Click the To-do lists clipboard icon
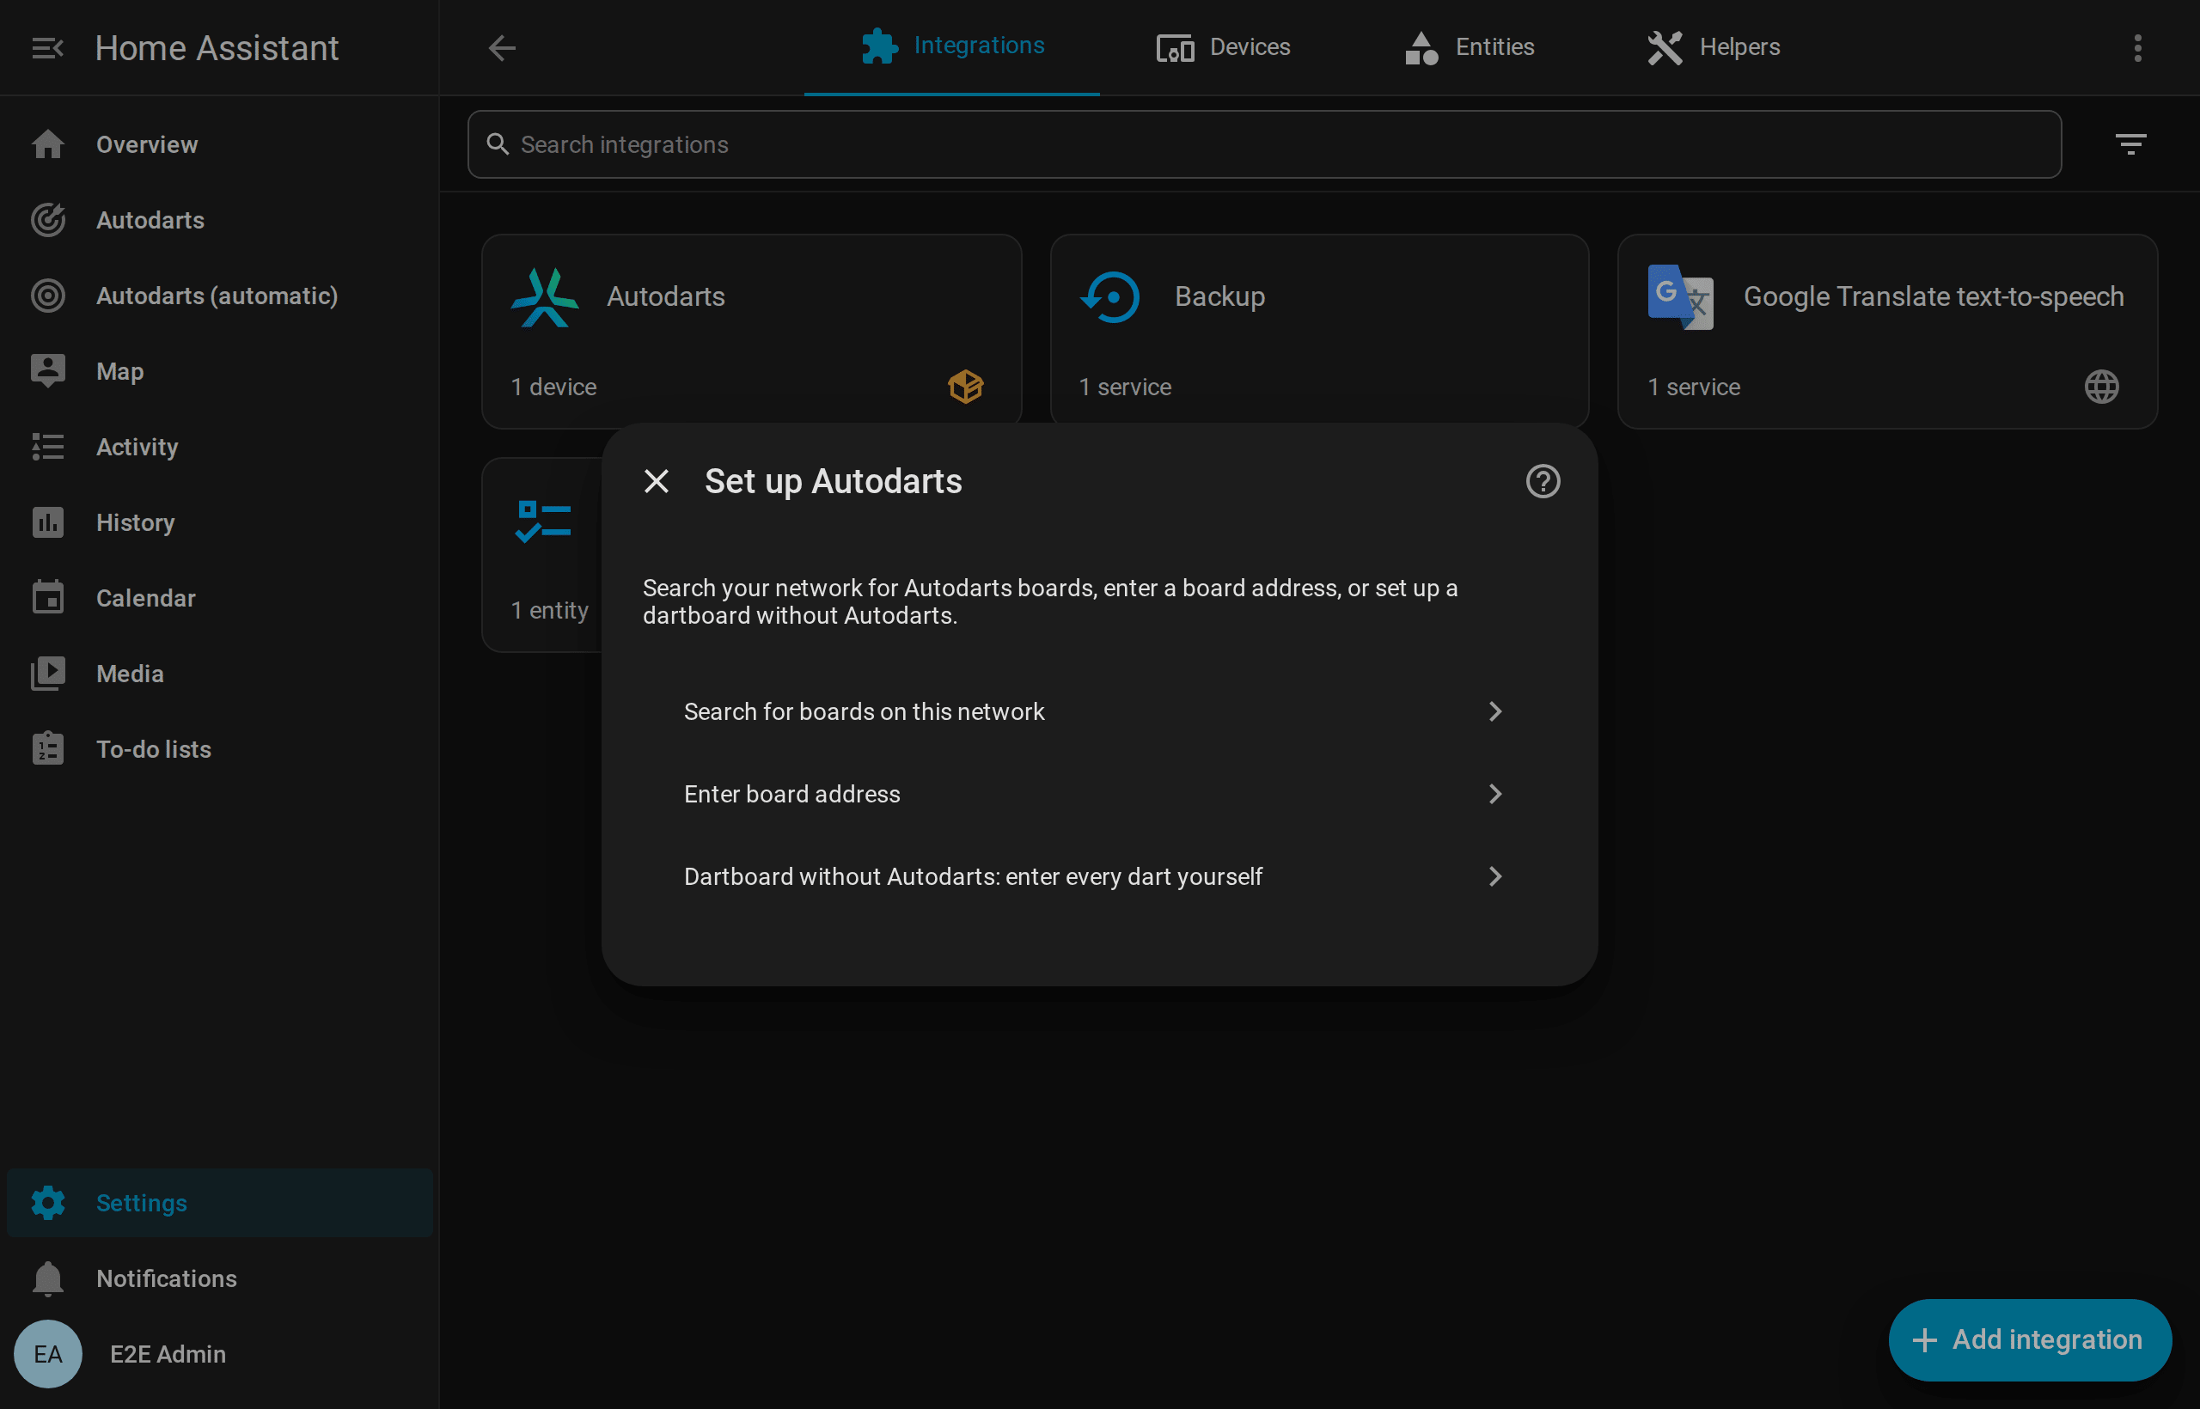The height and width of the screenshot is (1409, 2200). (47, 748)
